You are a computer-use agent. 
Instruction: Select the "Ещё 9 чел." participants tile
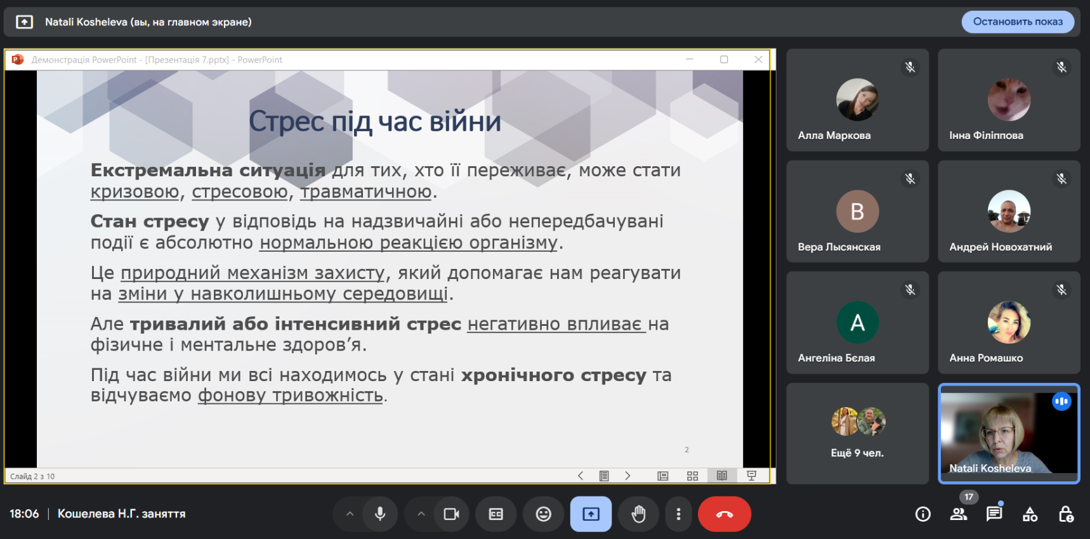tap(857, 434)
